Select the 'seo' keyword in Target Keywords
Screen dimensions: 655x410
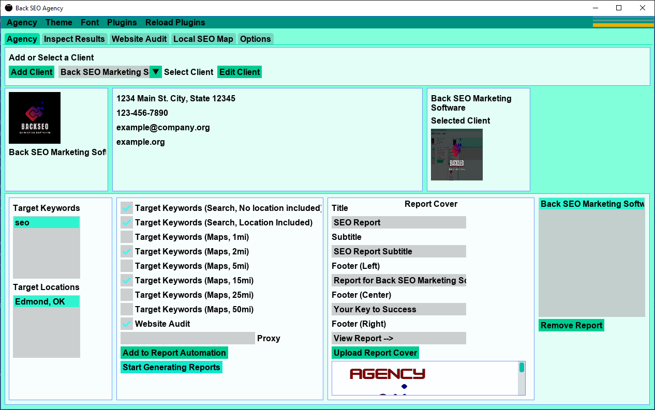47,222
